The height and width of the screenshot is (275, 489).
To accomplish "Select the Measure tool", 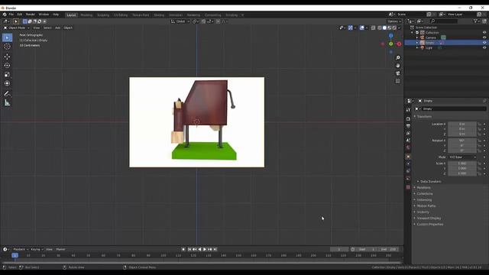I will coord(7,102).
